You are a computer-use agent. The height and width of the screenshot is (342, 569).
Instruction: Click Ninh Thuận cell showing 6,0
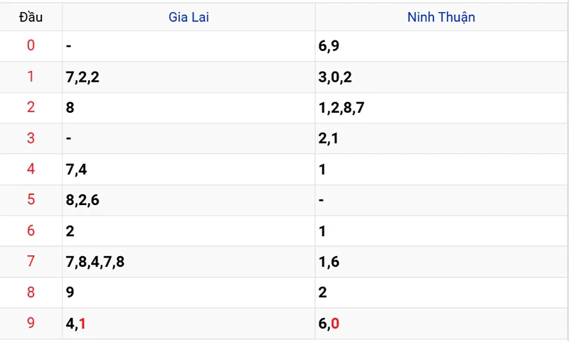tap(441, 323)
